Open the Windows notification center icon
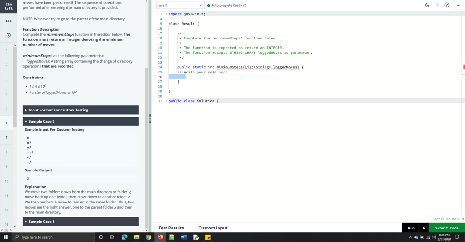465x242 pixels. pyautogui.click(x=457, y=237)
